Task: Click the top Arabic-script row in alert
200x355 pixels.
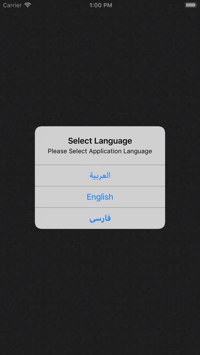Action: click(x=100, y=176)
